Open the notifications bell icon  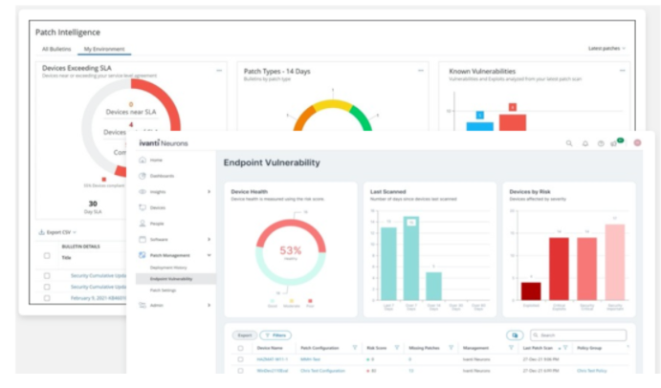coord(584,143)
